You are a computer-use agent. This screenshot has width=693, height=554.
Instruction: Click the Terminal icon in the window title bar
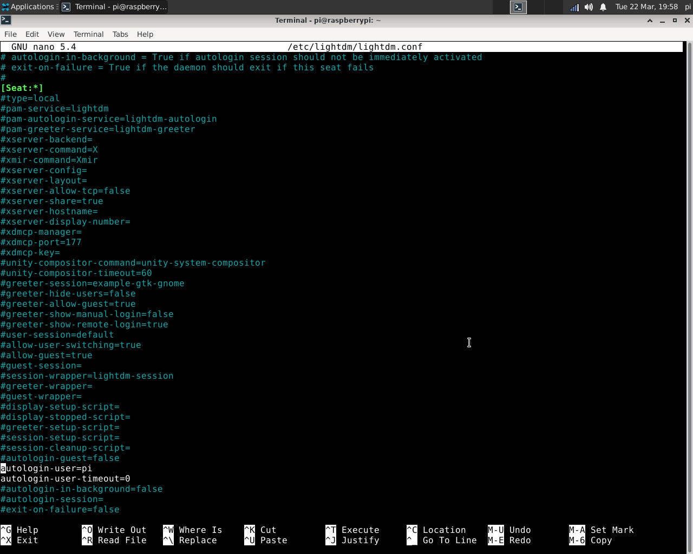tap(6, 20)
